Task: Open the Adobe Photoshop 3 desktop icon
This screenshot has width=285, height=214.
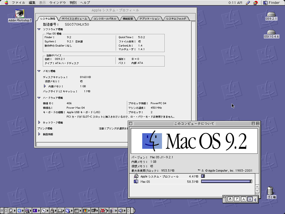Action: click(19, 14)
